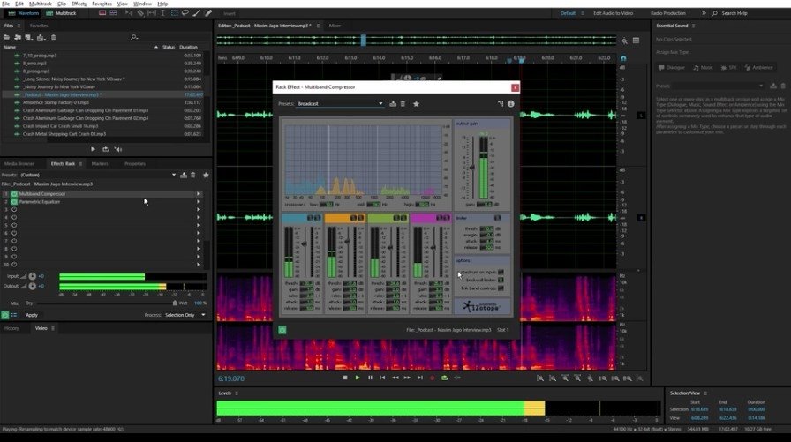Switch to Multitrack editor view
Image resolution: width=791 pixels, height=442 pixels.
tap(62, 14)
